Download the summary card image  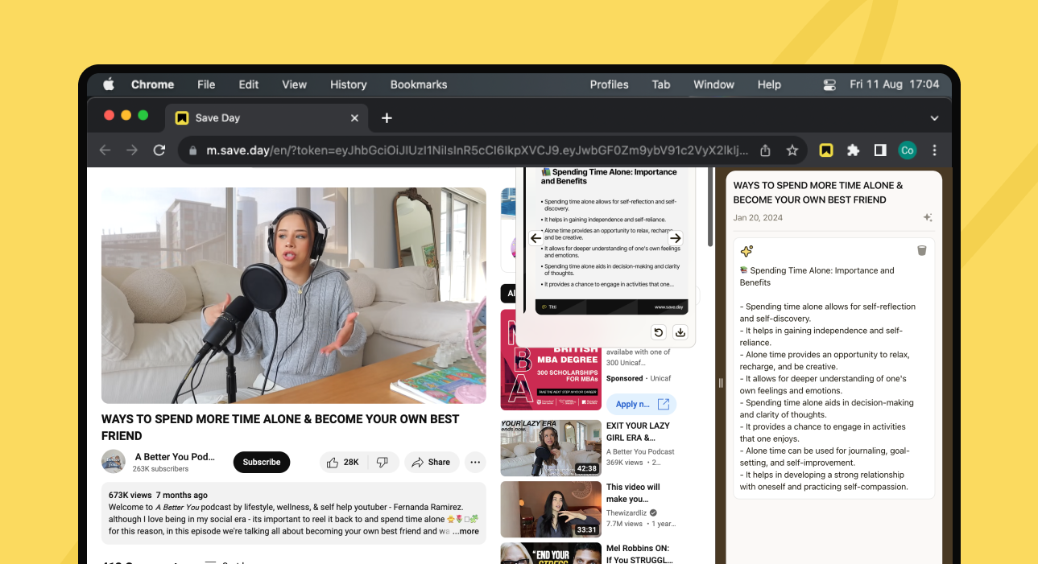tap(680, 332)
